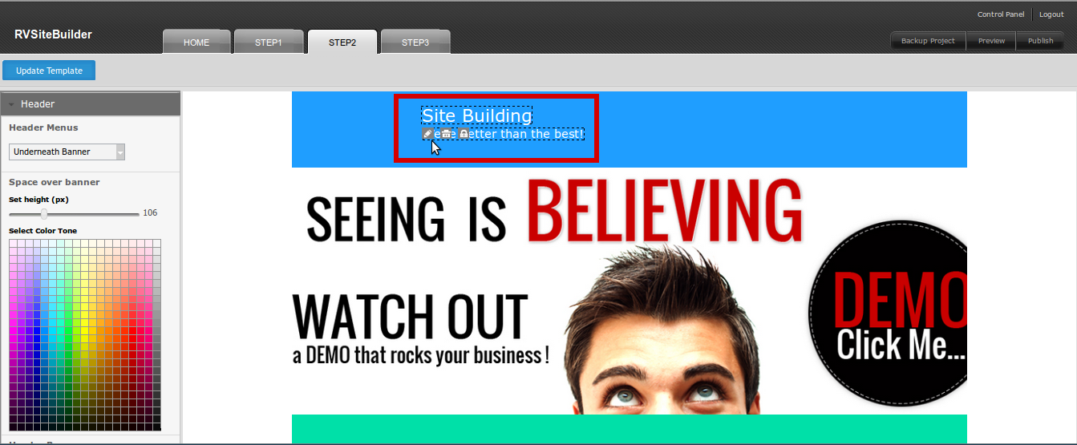Click the pencil edit icon on slogan
The image size is (1077, 445).
point(427,134)
